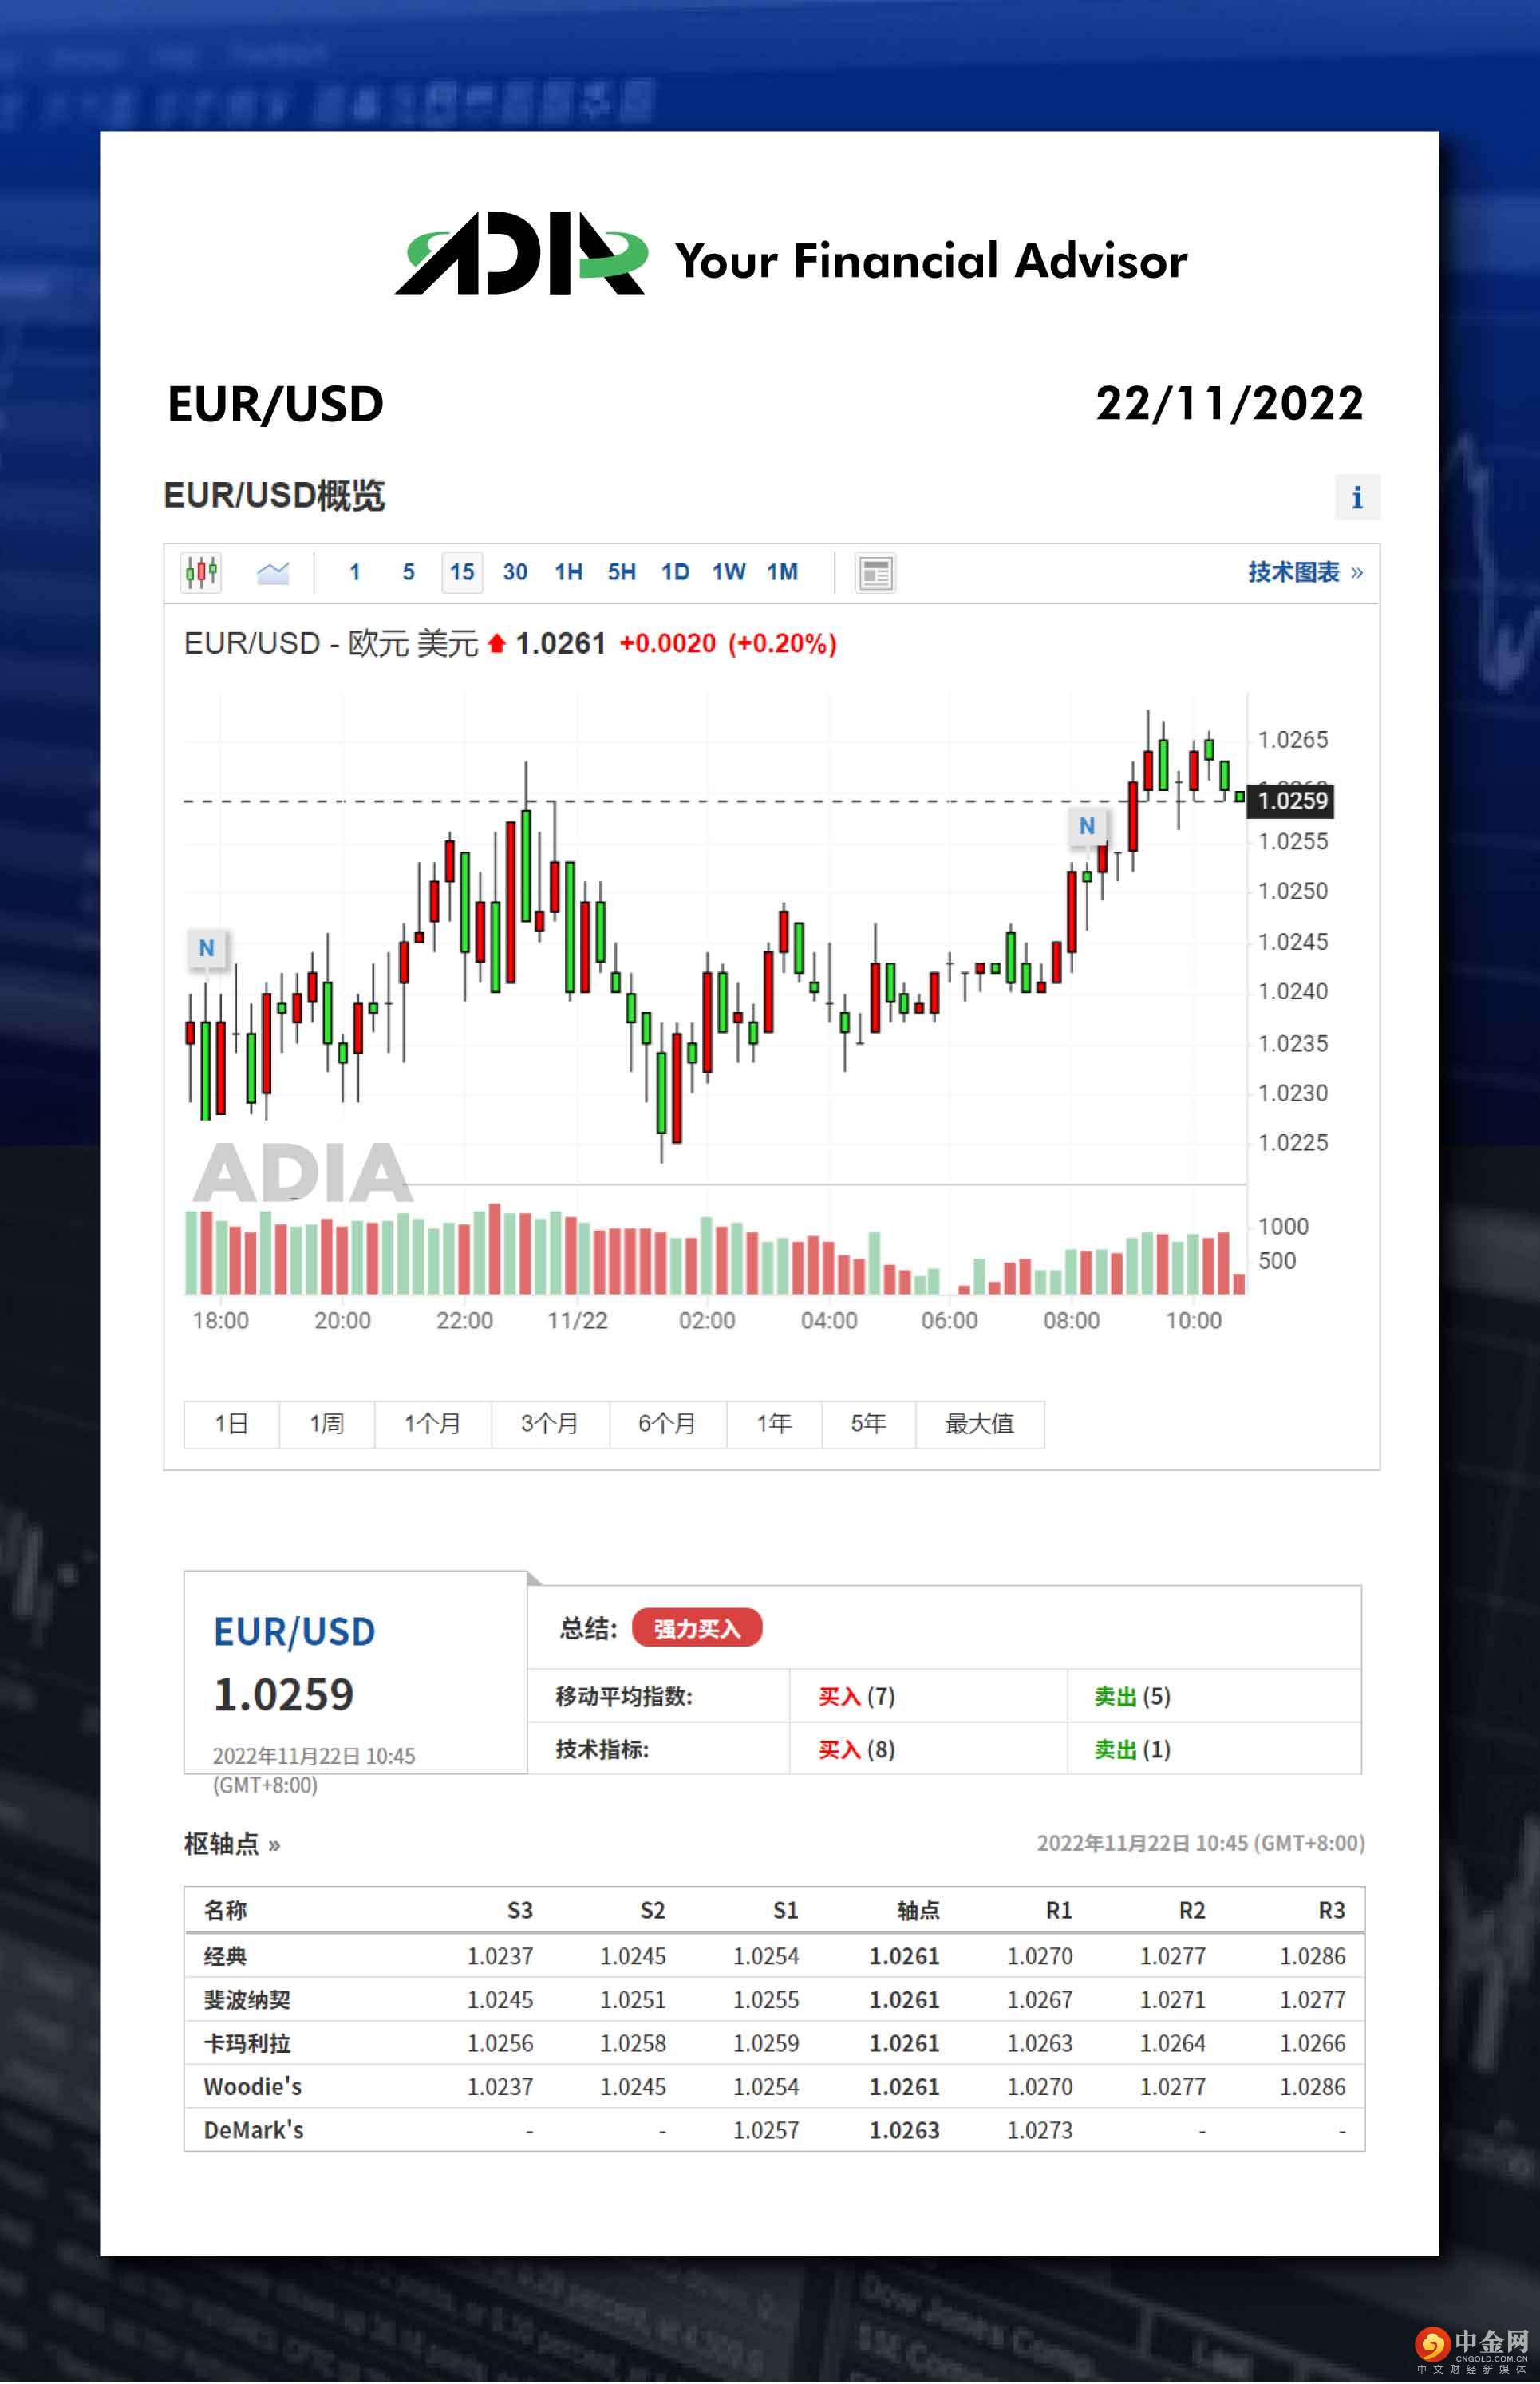Screen dimensions: 1540x2384
Task: Select the 15 minute interval
Action: coord(461,572)
